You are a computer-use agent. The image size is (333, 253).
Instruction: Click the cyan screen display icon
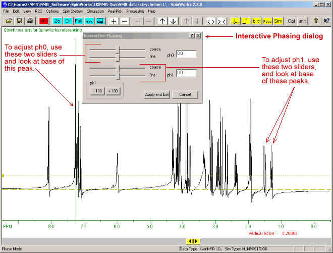coord(100,21)
